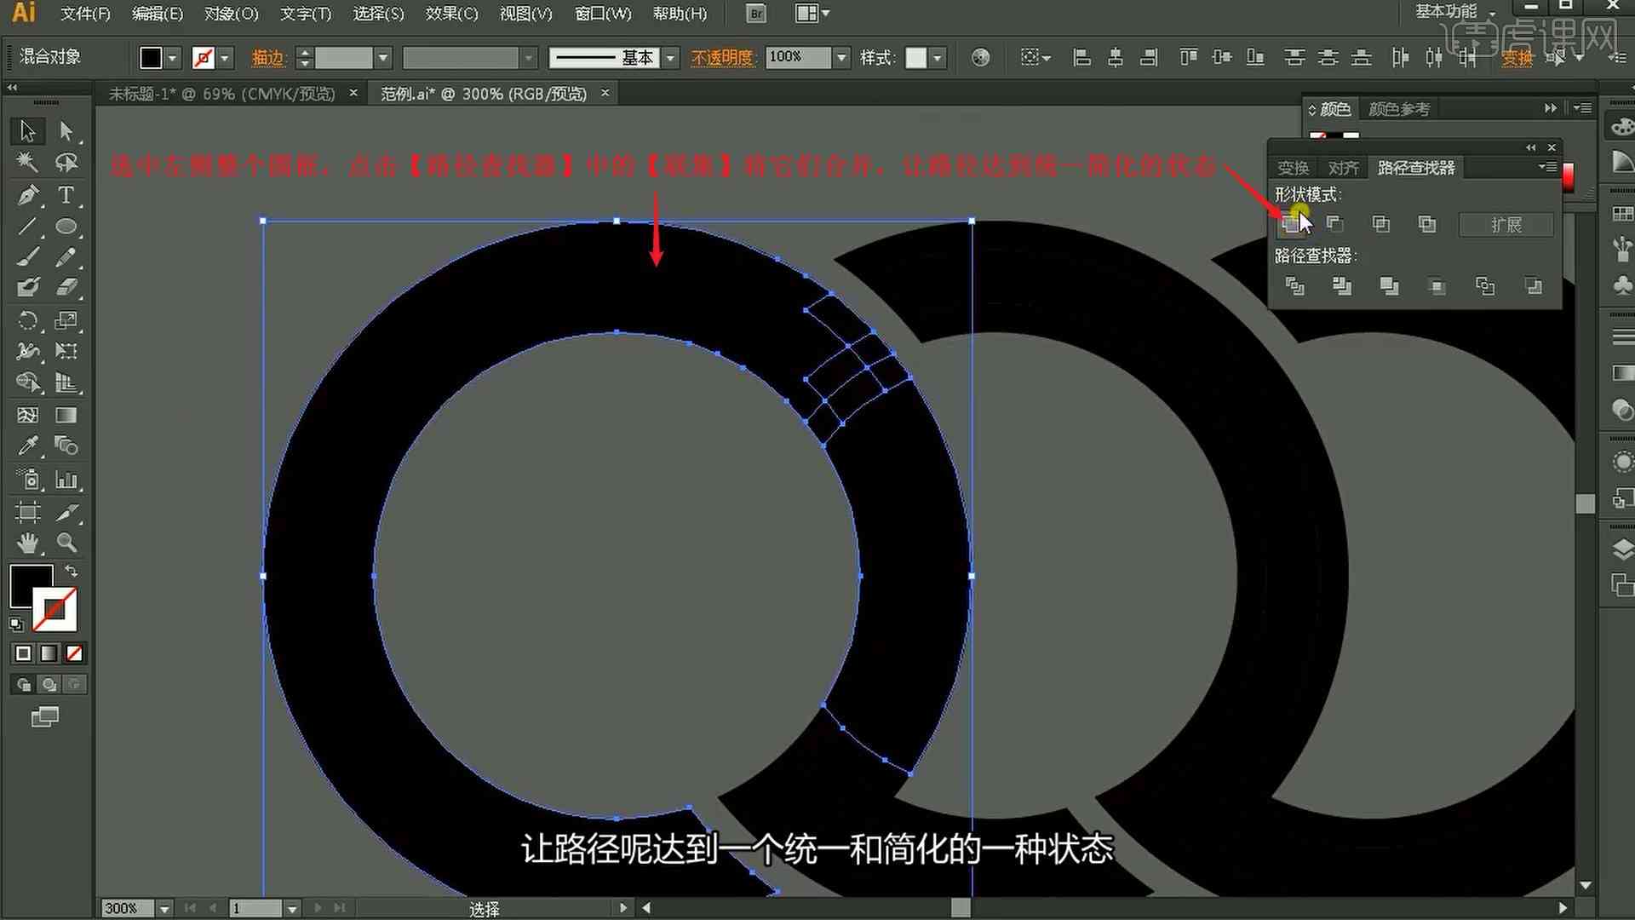Choose the Rotate tool
1635x920 pixels.
pos(27,320)
